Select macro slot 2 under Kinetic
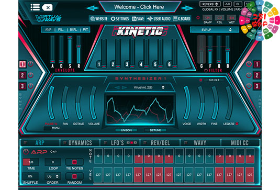This screenshot has width=280, height=190. tap(113, 64)
